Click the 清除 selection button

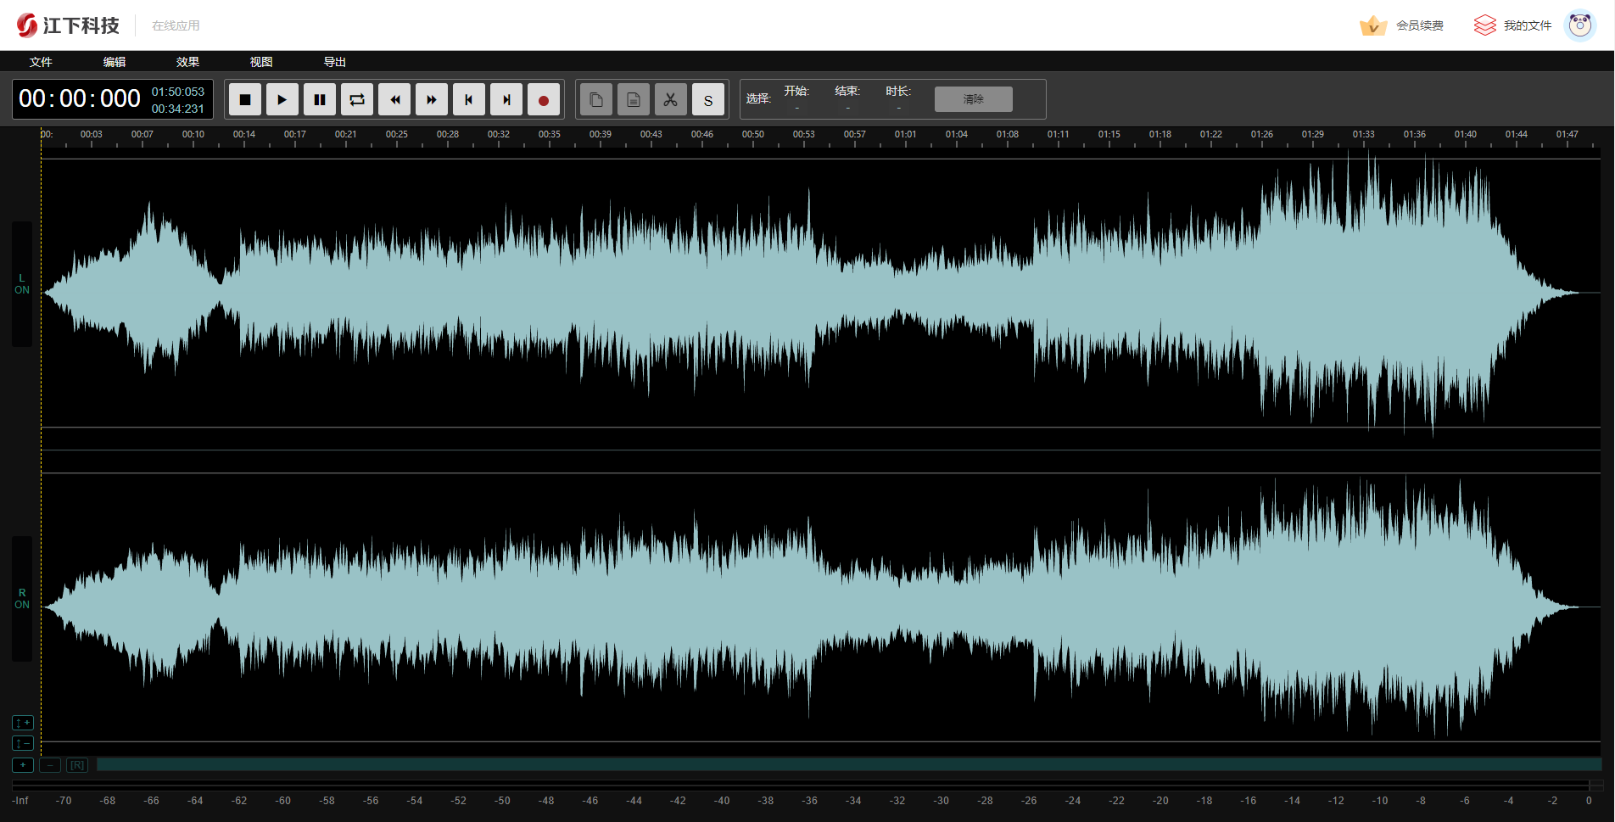973,99
